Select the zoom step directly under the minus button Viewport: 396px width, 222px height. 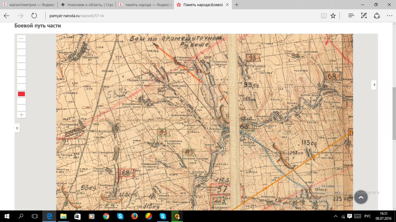pyautogui.click(x=21, y=45)
